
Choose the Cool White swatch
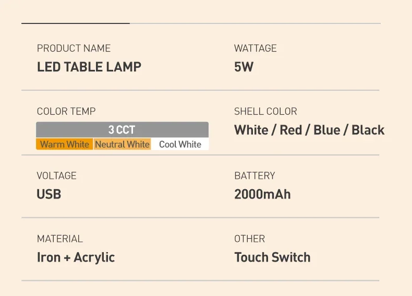(180, 144)
